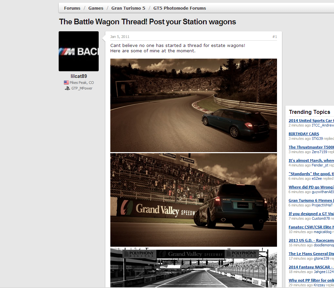Click the Trending Topics heading
The height and width of the screenshot is (288, 334).
click(x=310, y=112)
